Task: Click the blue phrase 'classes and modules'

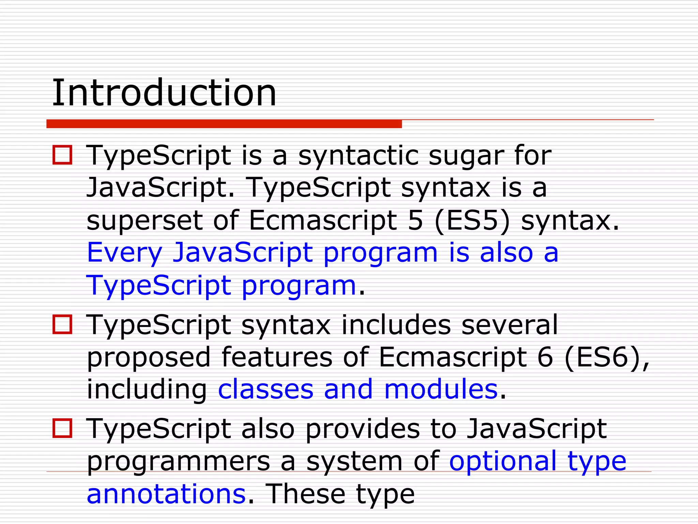Action: tap(358, 389)
